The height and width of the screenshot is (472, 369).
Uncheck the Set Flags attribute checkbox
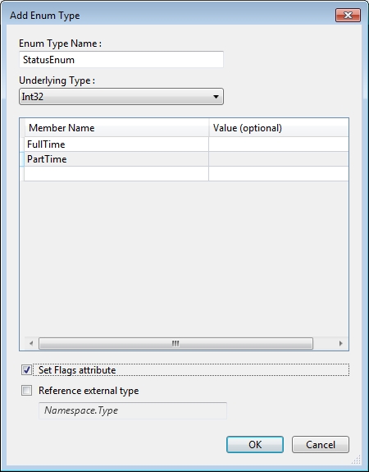click(x=26, y=369)
